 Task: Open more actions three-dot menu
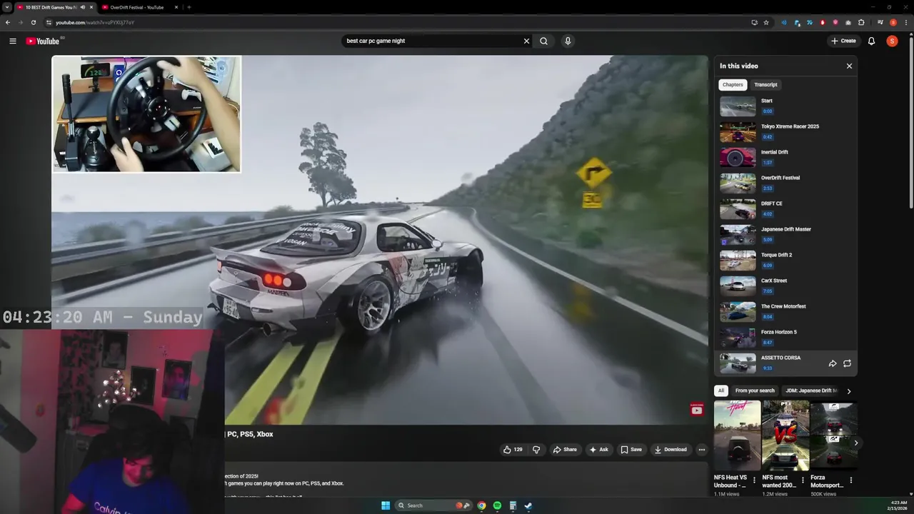coord(701,450)
